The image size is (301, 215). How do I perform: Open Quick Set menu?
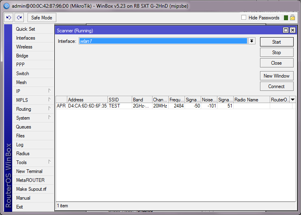click(33, 29)
